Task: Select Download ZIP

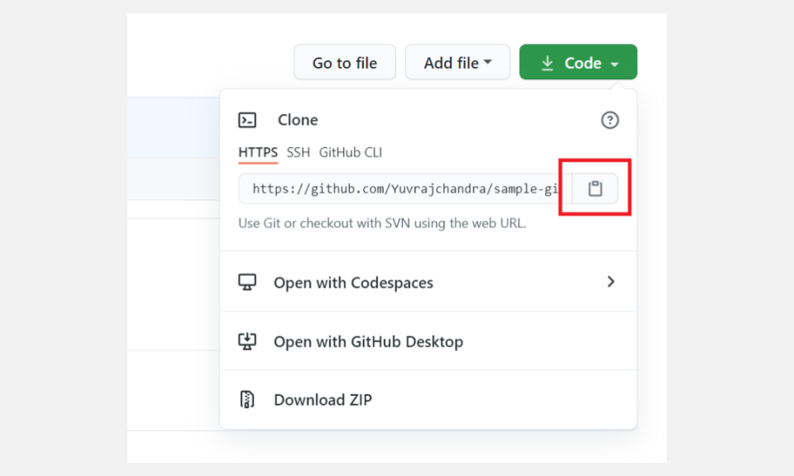Action: [x=323, y=399]
